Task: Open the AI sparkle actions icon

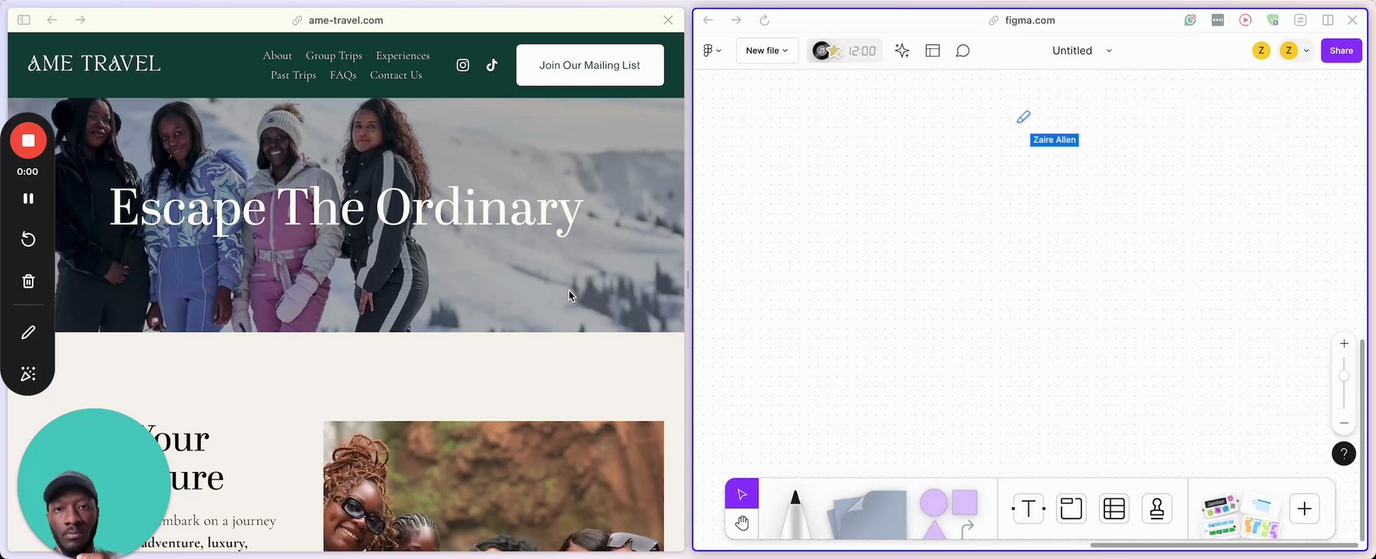Action: pyautogui.click(x=902, y=50)
